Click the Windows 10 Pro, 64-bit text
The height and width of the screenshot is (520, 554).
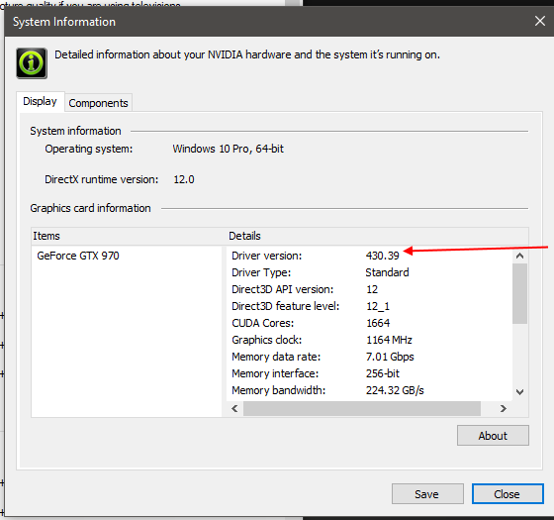click(228, 149)
